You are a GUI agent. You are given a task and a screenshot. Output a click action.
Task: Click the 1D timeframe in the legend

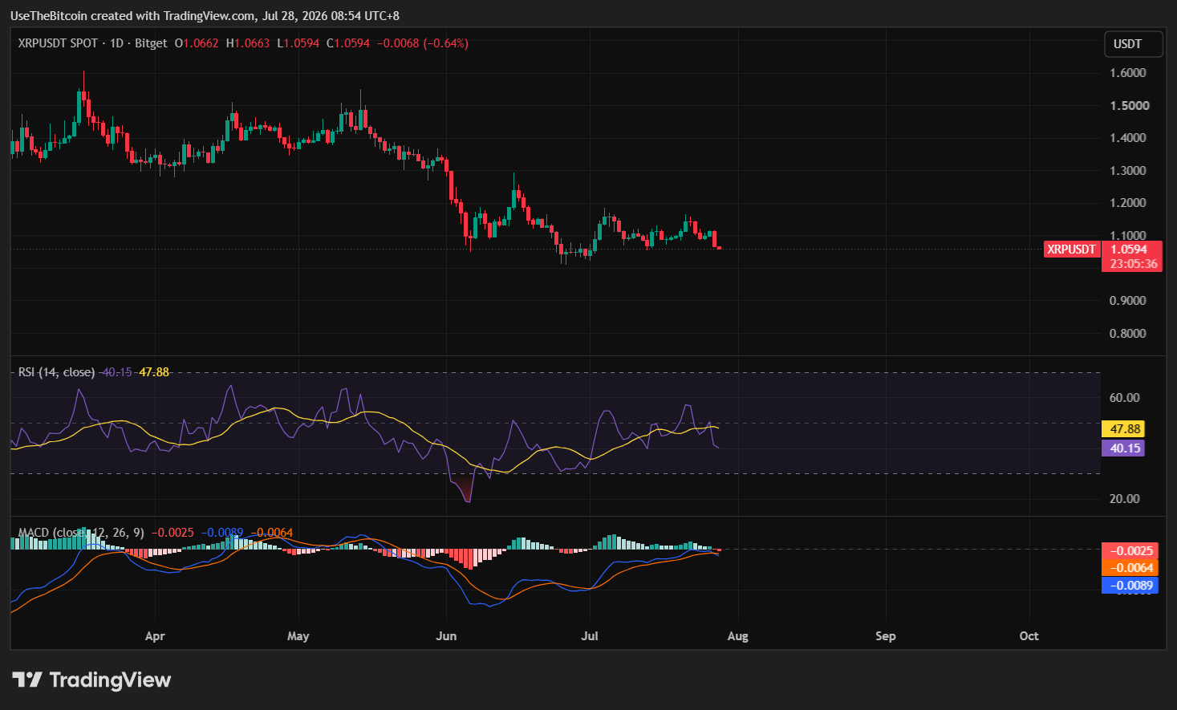(x=117, y=43)
